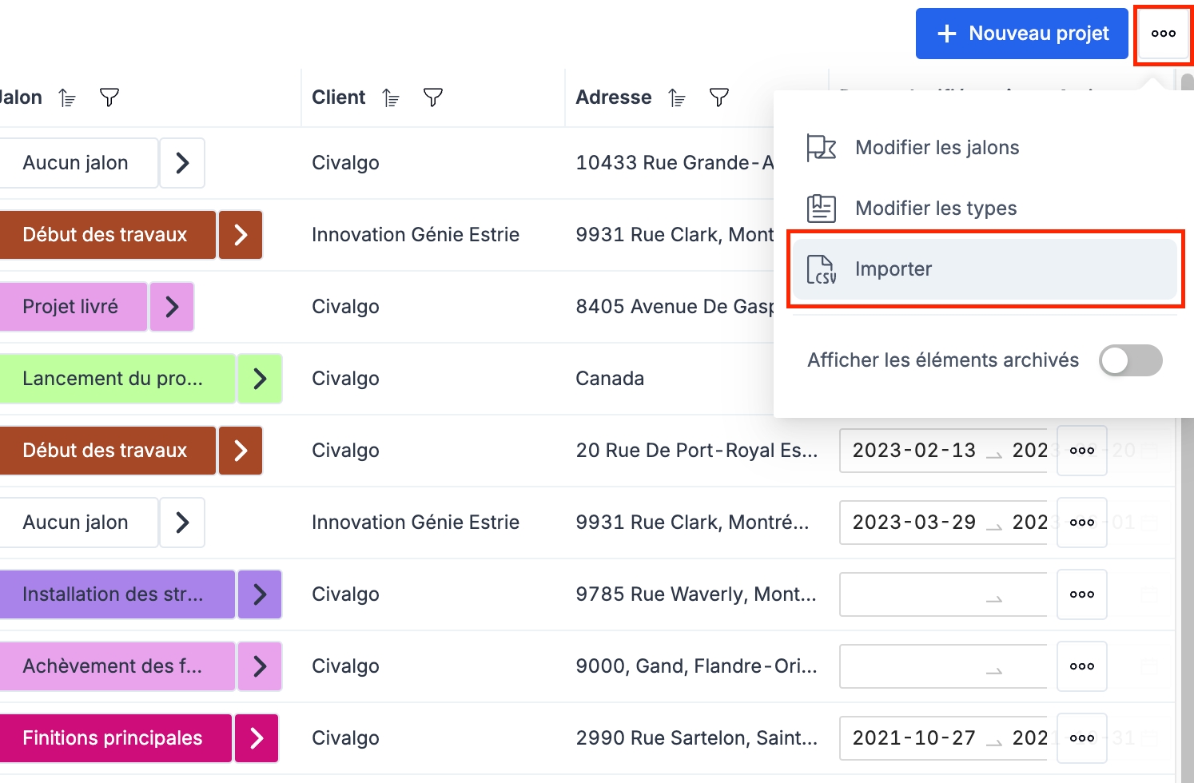This screenshot has width=1194, height=783.
Task: Open chevron beside Installation des str... milestone
Action: point(260,594)
